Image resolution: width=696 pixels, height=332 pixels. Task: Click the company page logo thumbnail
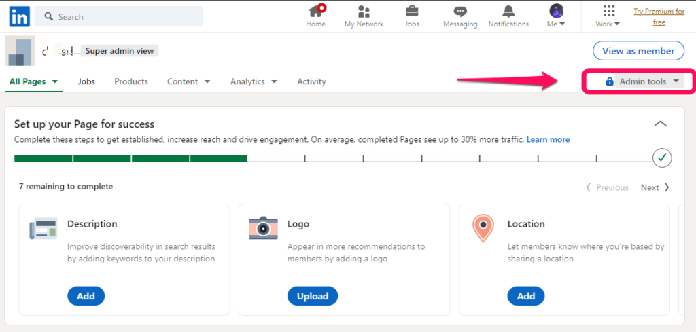pyautogui.click(x=20, y=50)
